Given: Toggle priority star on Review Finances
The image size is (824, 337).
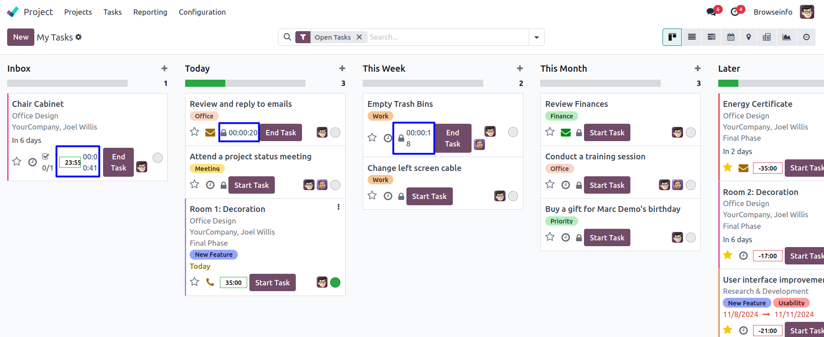Looking at the screenshot, I should click(x=550, y=132).
